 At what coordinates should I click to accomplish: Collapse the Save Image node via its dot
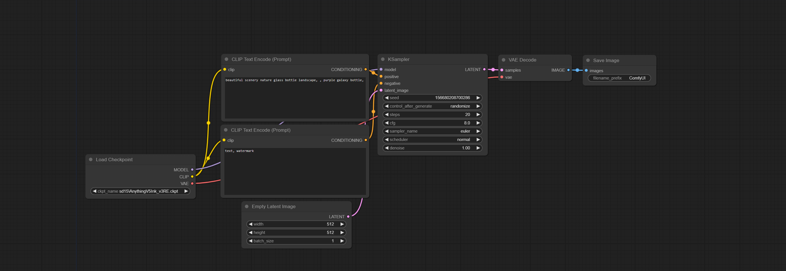tap(588, 60)
